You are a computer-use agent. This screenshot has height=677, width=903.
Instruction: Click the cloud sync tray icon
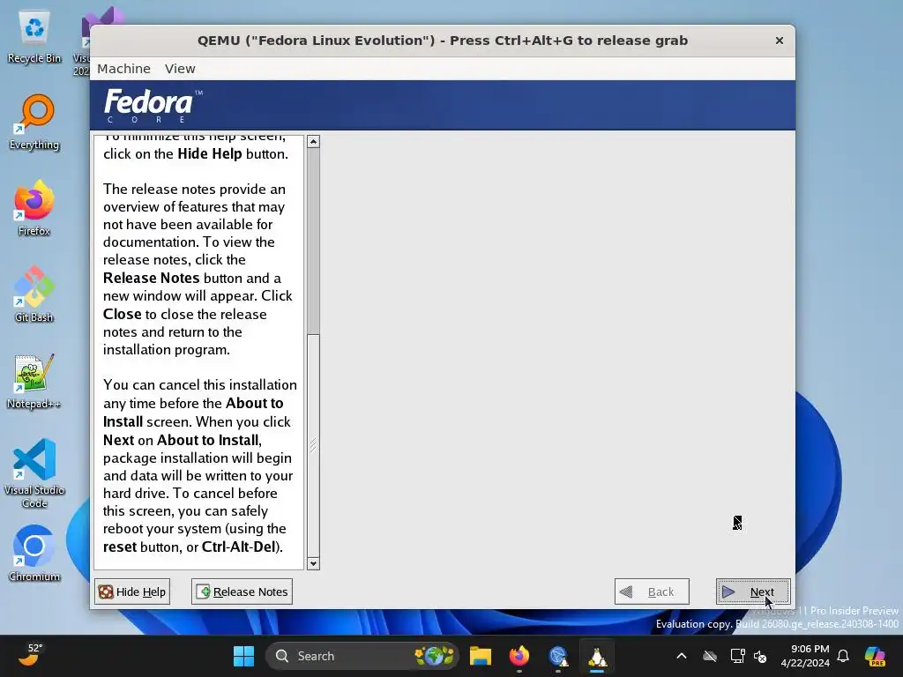click(710, 656)
